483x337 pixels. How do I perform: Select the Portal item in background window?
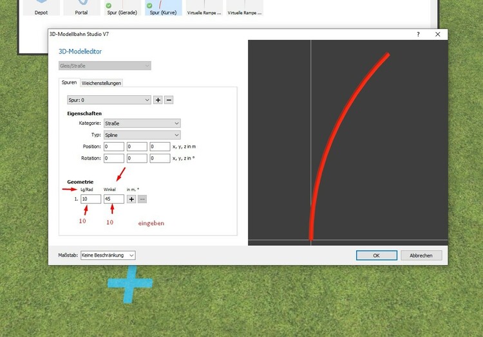82,7
